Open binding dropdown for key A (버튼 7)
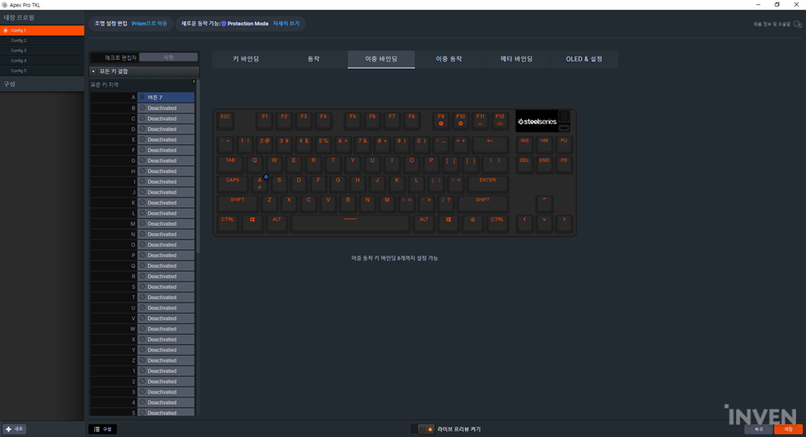Image resolution: width=806 pixels, height=437 pixels. [166, 98]
